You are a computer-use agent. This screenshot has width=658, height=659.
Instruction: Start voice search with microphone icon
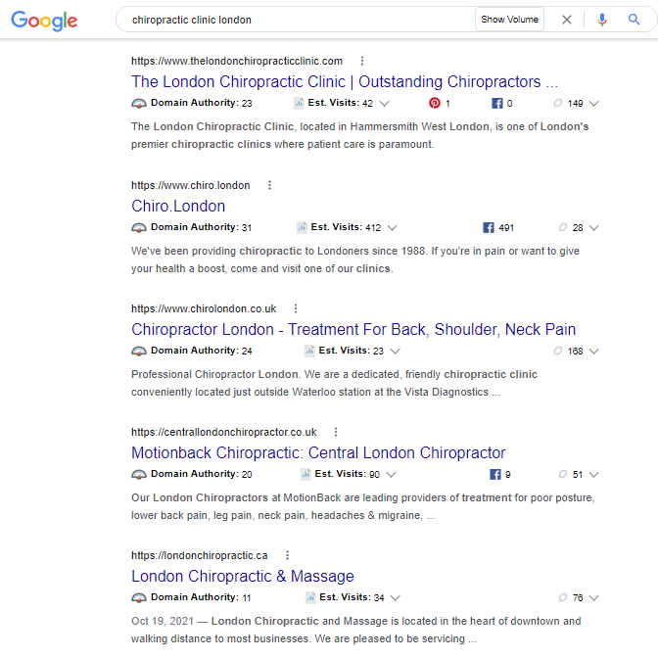pos(601,20)
